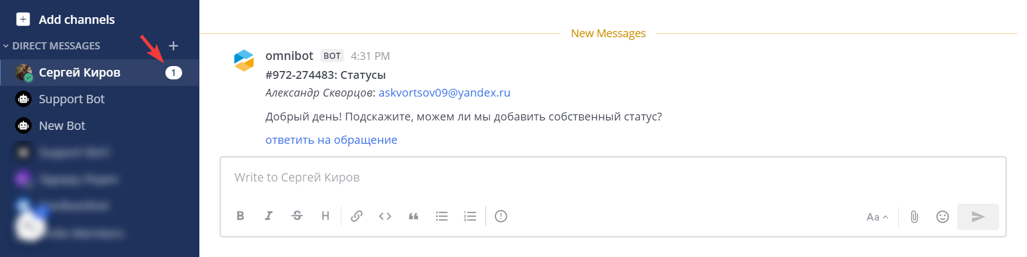The image size is (1027, 257).
Task: Insert bulleted list
Action: click(442, 216)
